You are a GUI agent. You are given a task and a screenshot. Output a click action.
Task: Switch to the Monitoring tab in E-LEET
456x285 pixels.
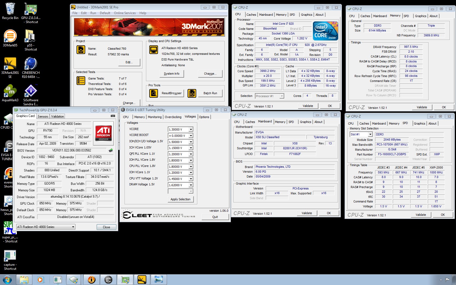(155, 117)
